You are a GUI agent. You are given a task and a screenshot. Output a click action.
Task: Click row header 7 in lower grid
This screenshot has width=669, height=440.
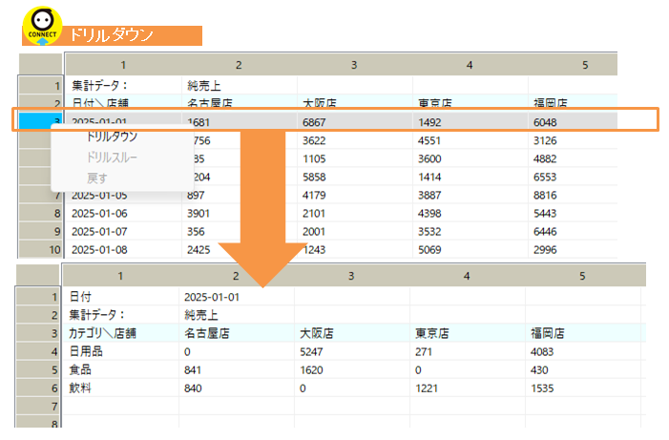(x=38, y=407)
